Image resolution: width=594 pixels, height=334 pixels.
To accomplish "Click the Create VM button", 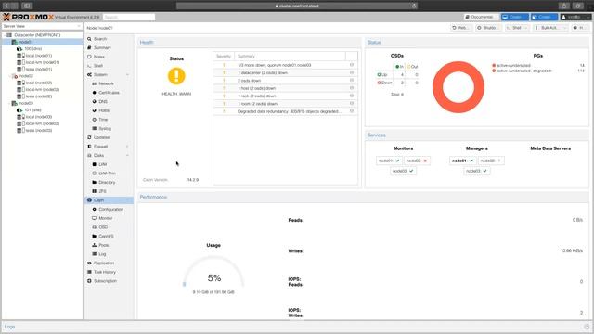I will pyautogui.click(x=514, y=17).
